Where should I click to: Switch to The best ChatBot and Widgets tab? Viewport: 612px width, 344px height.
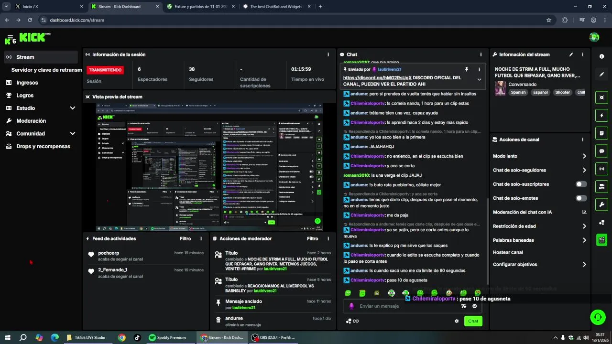click(x=276, y=7)
